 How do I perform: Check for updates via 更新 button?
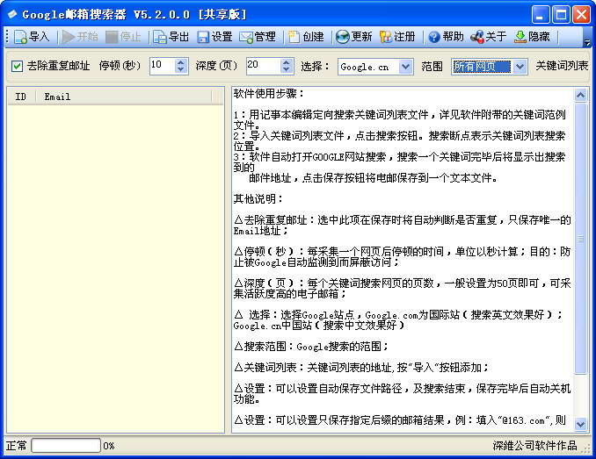pyautogui.click(x=354, y=37)
